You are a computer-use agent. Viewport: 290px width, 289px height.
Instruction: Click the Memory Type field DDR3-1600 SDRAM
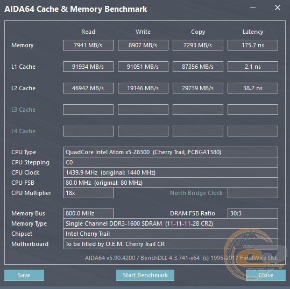(171, 223)
